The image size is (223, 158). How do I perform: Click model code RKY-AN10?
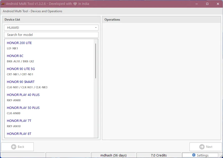pos(14,126)
